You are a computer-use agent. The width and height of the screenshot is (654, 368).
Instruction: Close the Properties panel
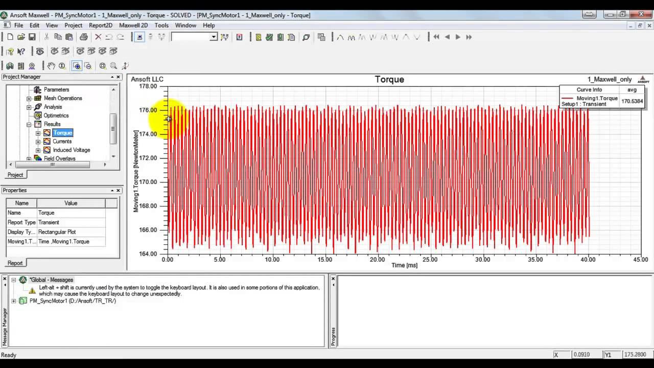(118, 191)
